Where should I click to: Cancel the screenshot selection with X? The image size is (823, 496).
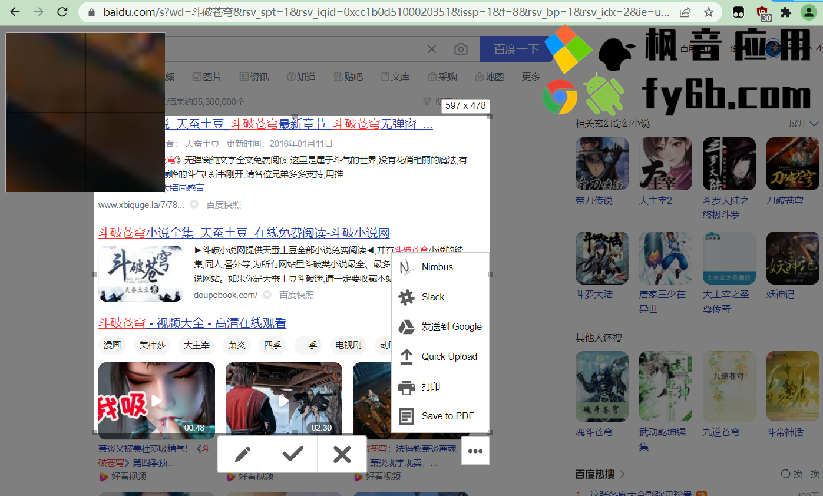342,454
